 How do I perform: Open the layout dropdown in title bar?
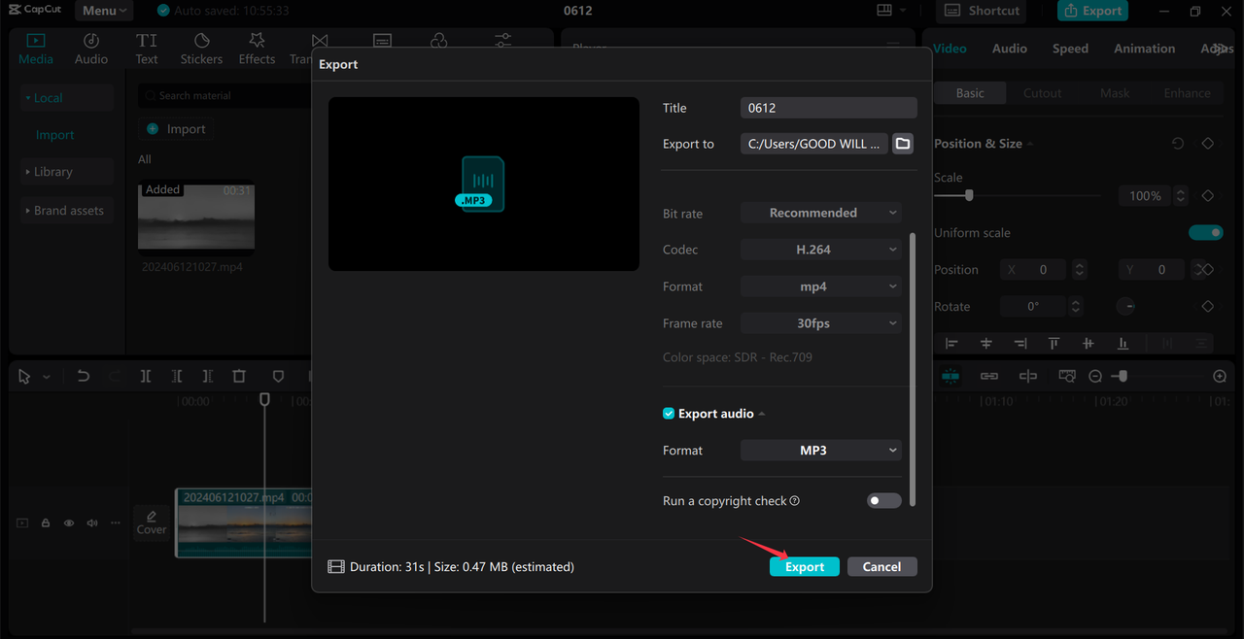891,11
